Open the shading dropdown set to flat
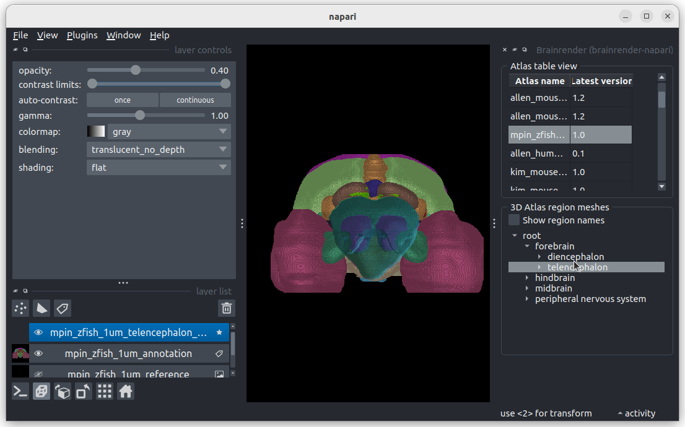This screenshot has width=685, height=427. [x=159, y=167]
